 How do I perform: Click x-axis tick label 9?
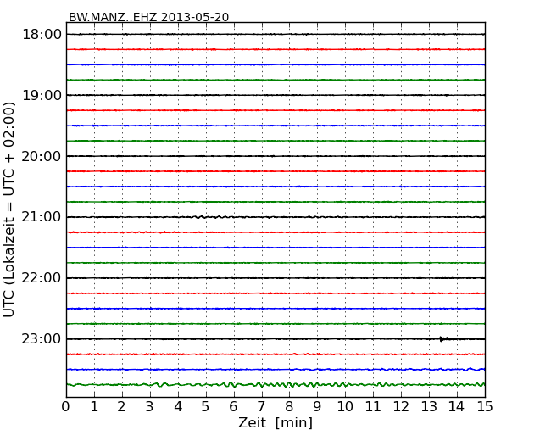(x=317, y=407)
